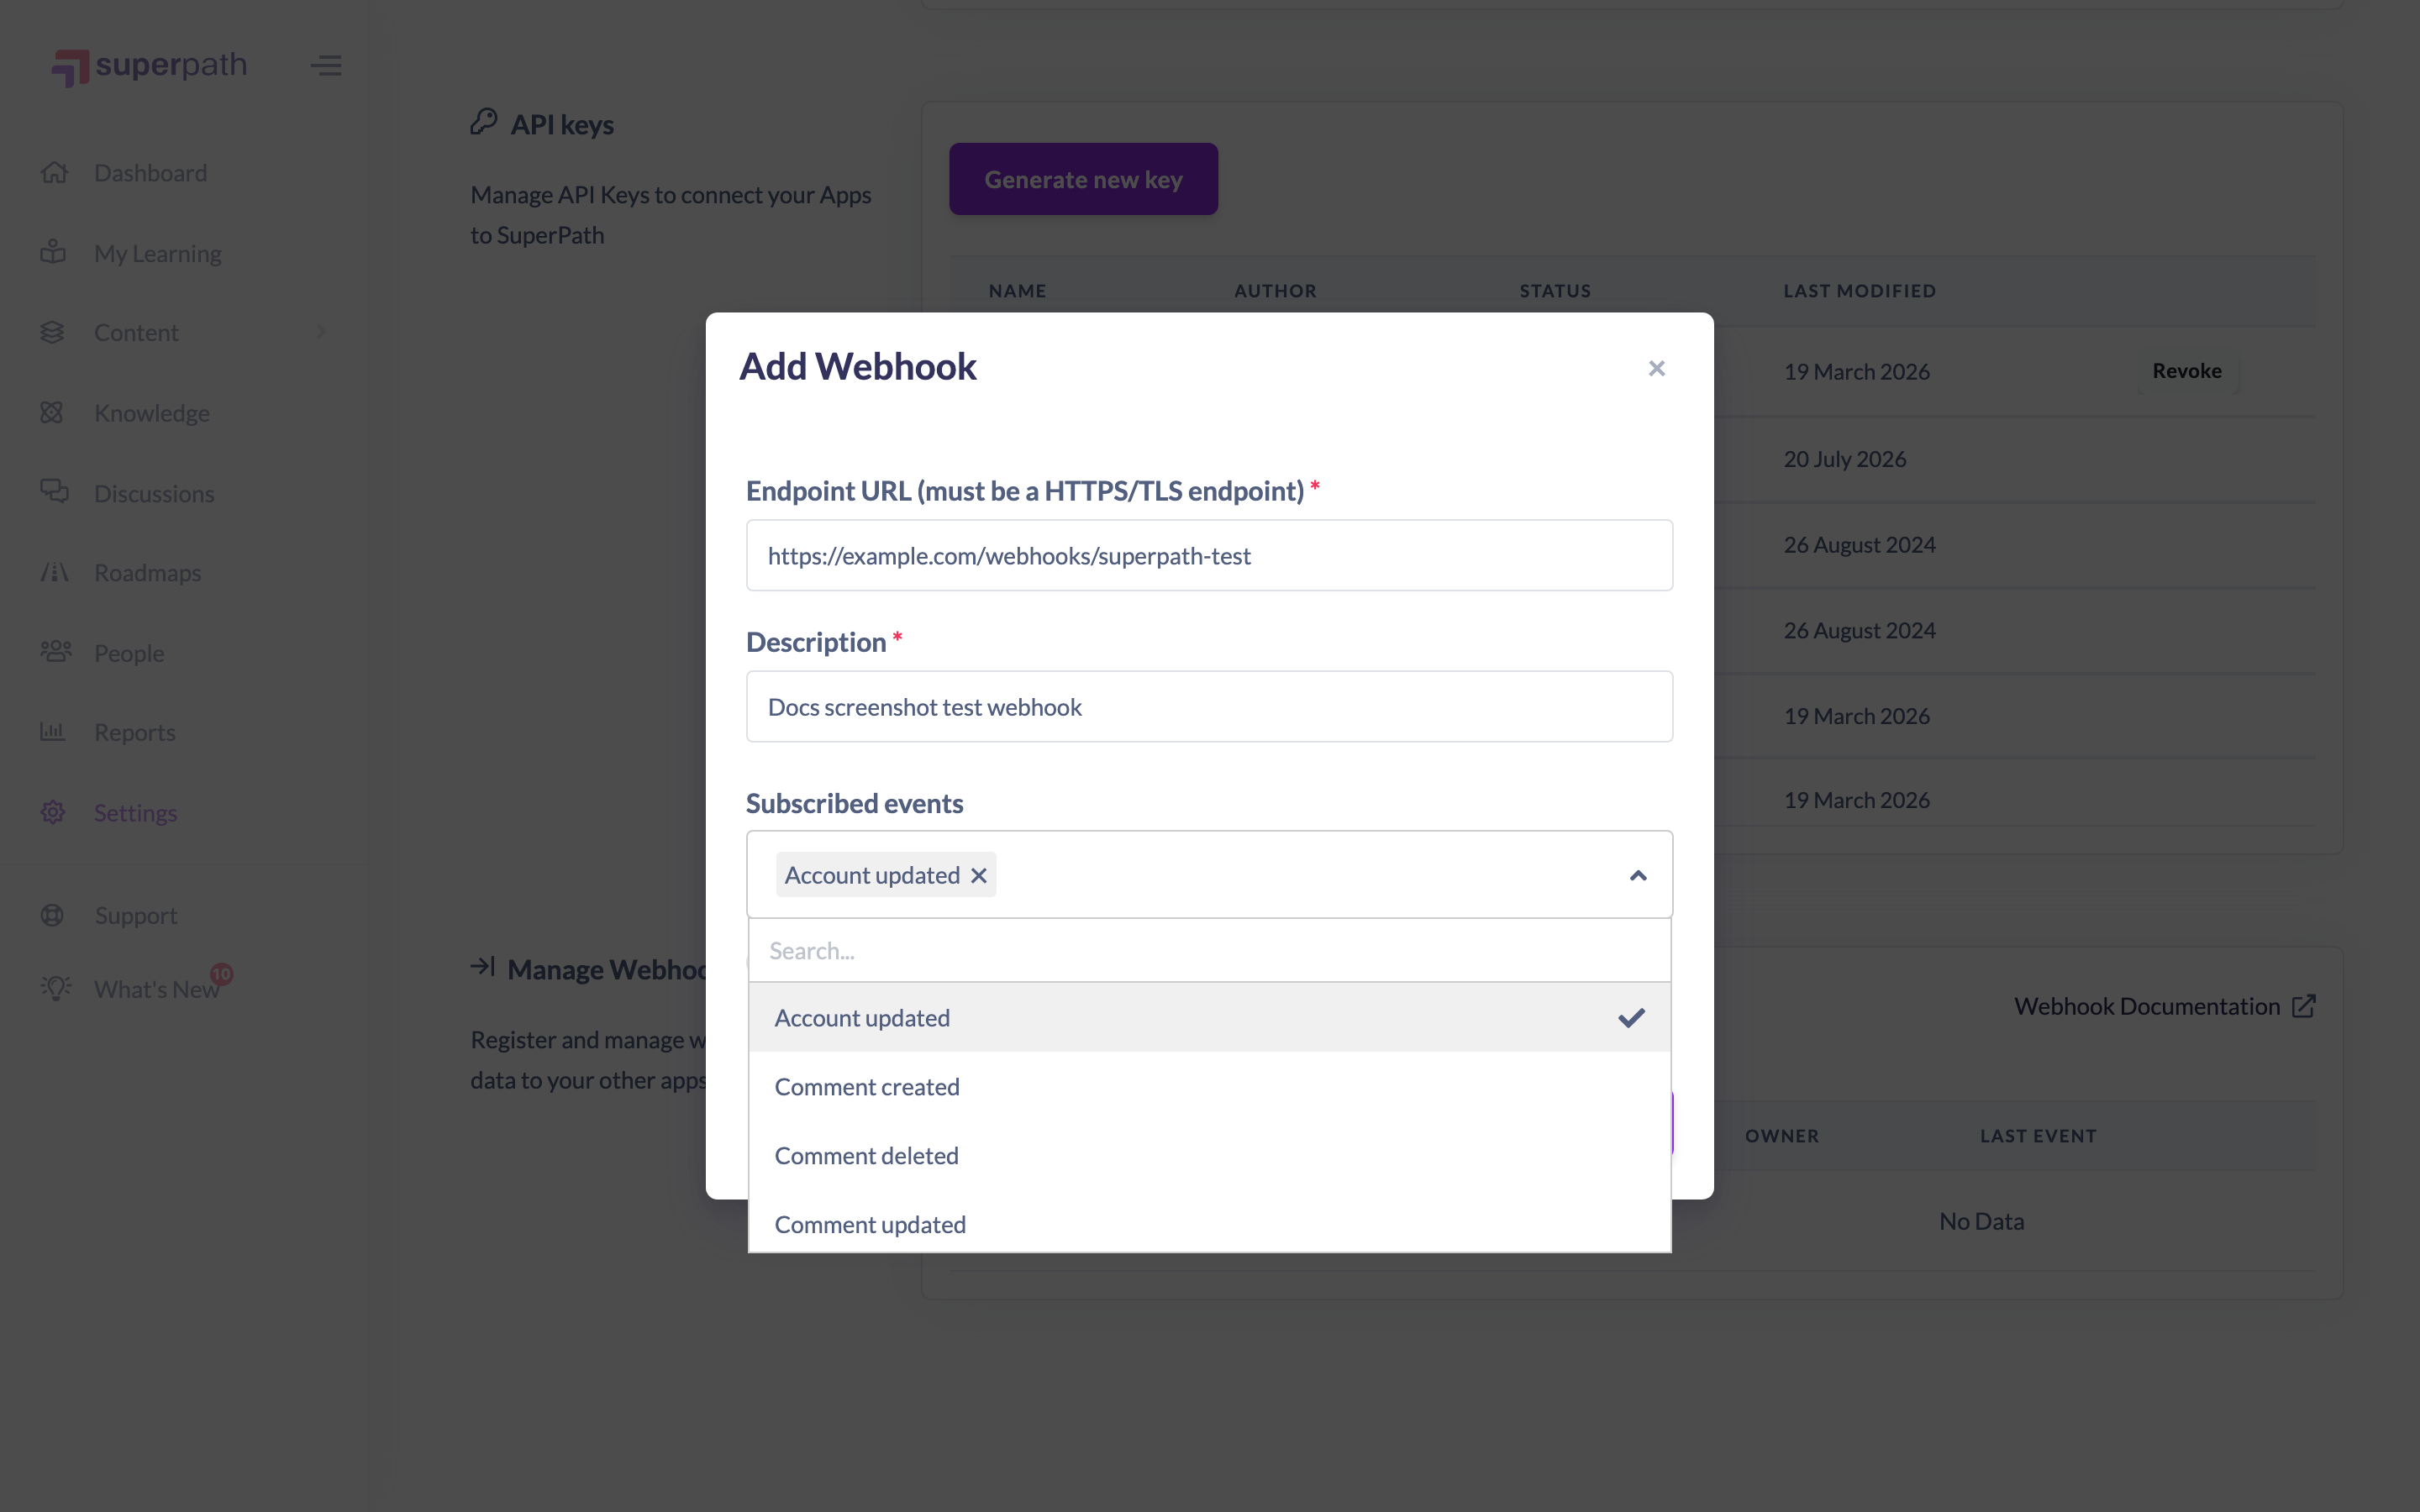The image size is (2420, 1512).
Task: Click the Roadmaps road icon
Action: 54,572
